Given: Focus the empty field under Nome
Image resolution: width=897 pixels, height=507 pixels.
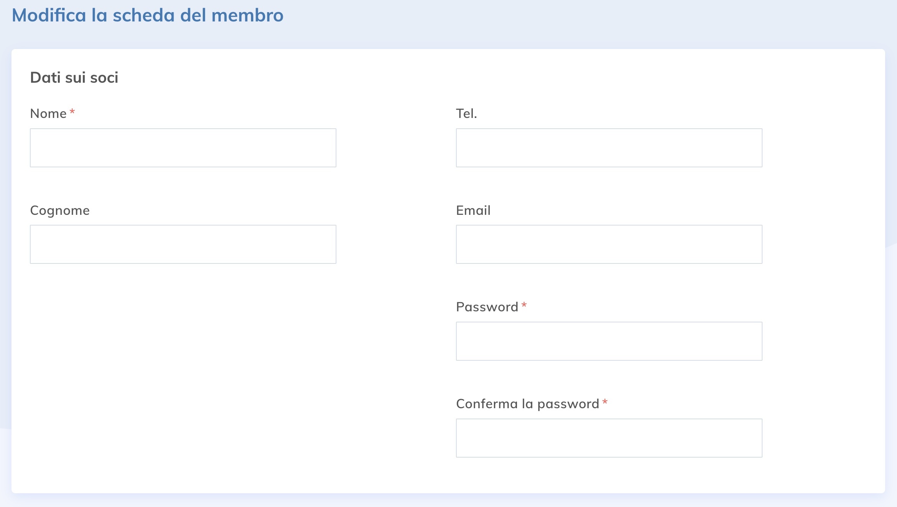Looking at the screenshot, I should point(183,147).
